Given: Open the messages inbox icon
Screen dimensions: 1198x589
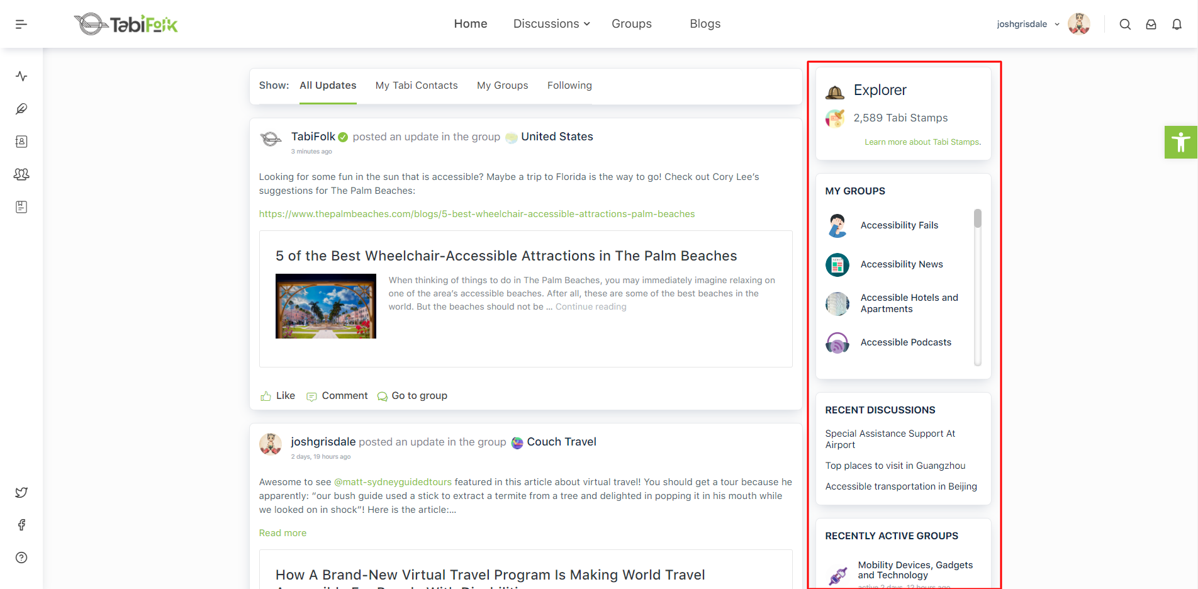Looking at the screenshot, I should [1151, 25].
